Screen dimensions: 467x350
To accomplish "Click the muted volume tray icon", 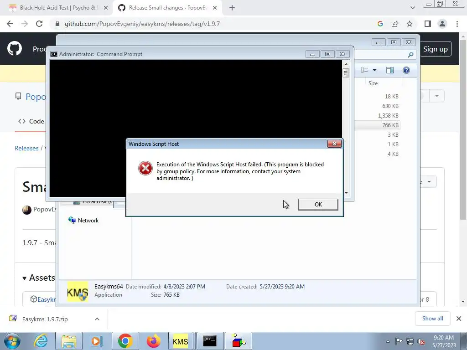I will click(x=421, y=342).
